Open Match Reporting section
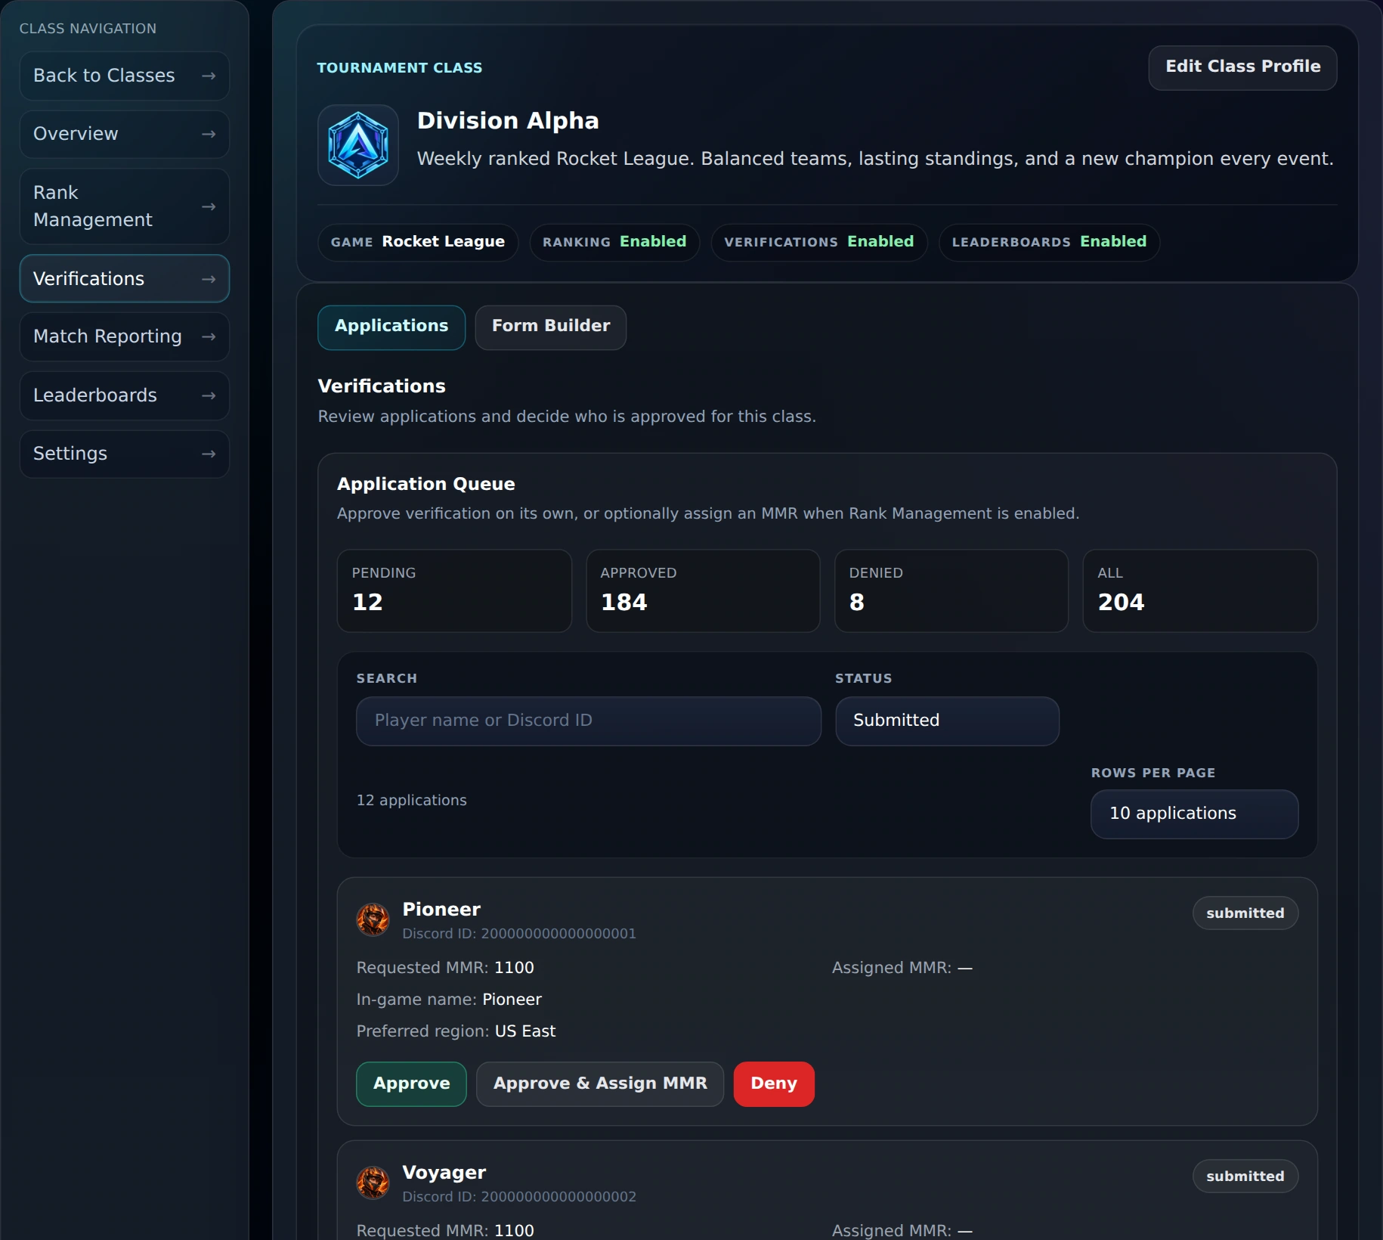The width and height of the screenshot is (1383, 1240). (x=125, y=336)
